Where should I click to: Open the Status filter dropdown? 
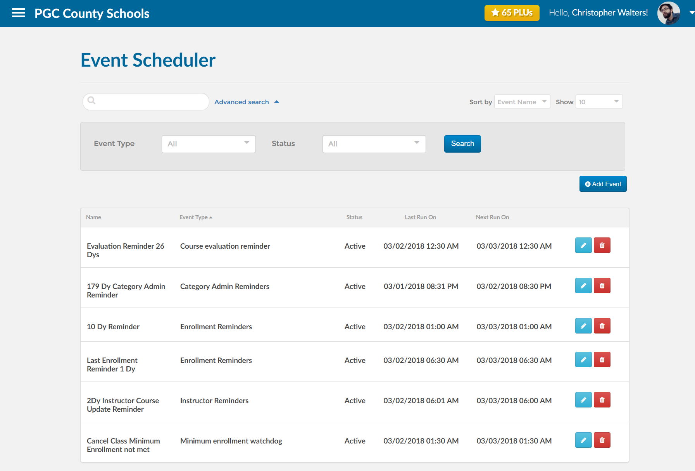click(x=374, y=144)
